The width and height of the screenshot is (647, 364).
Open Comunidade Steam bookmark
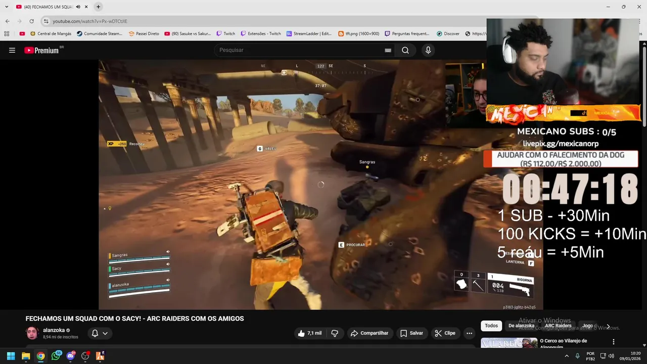click(x=100, y=33)
